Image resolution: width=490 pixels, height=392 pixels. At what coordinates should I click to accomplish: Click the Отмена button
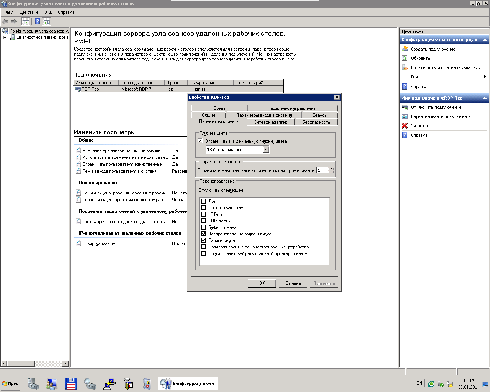[293, 283]
